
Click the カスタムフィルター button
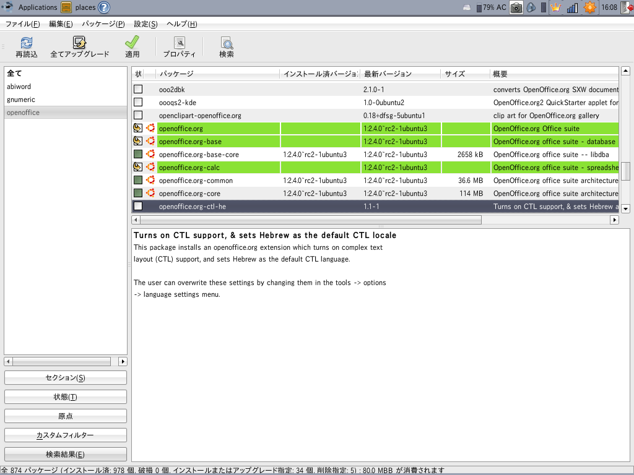coord(66,435)
